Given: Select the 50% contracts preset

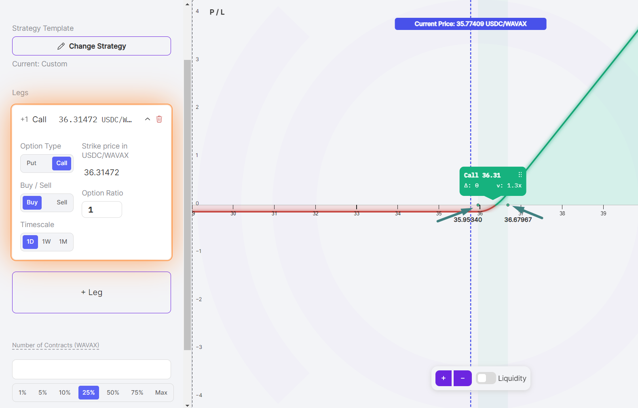Looking at the screenshot, I should (113, 393).
